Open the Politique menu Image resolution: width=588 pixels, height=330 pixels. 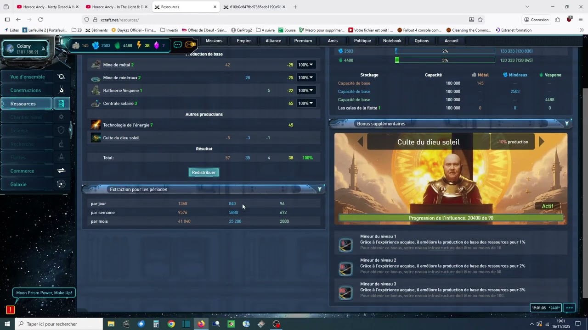click(x=362, y=41)
